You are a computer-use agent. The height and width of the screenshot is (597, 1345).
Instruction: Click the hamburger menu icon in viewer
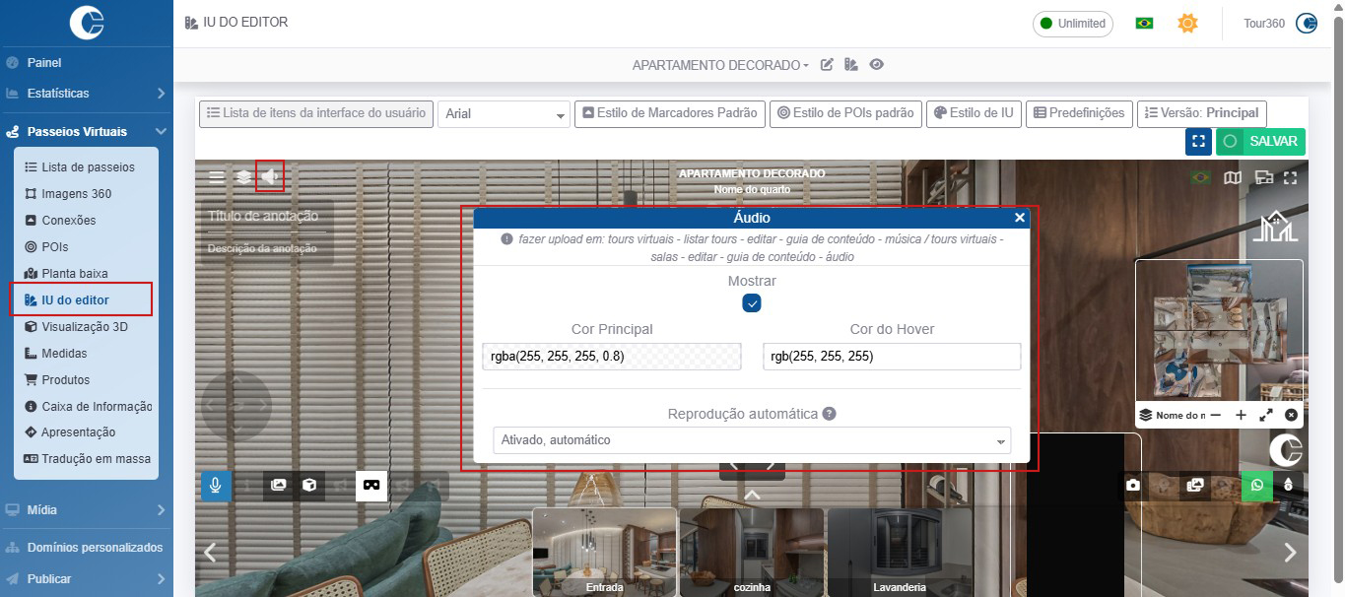(217, 178)
